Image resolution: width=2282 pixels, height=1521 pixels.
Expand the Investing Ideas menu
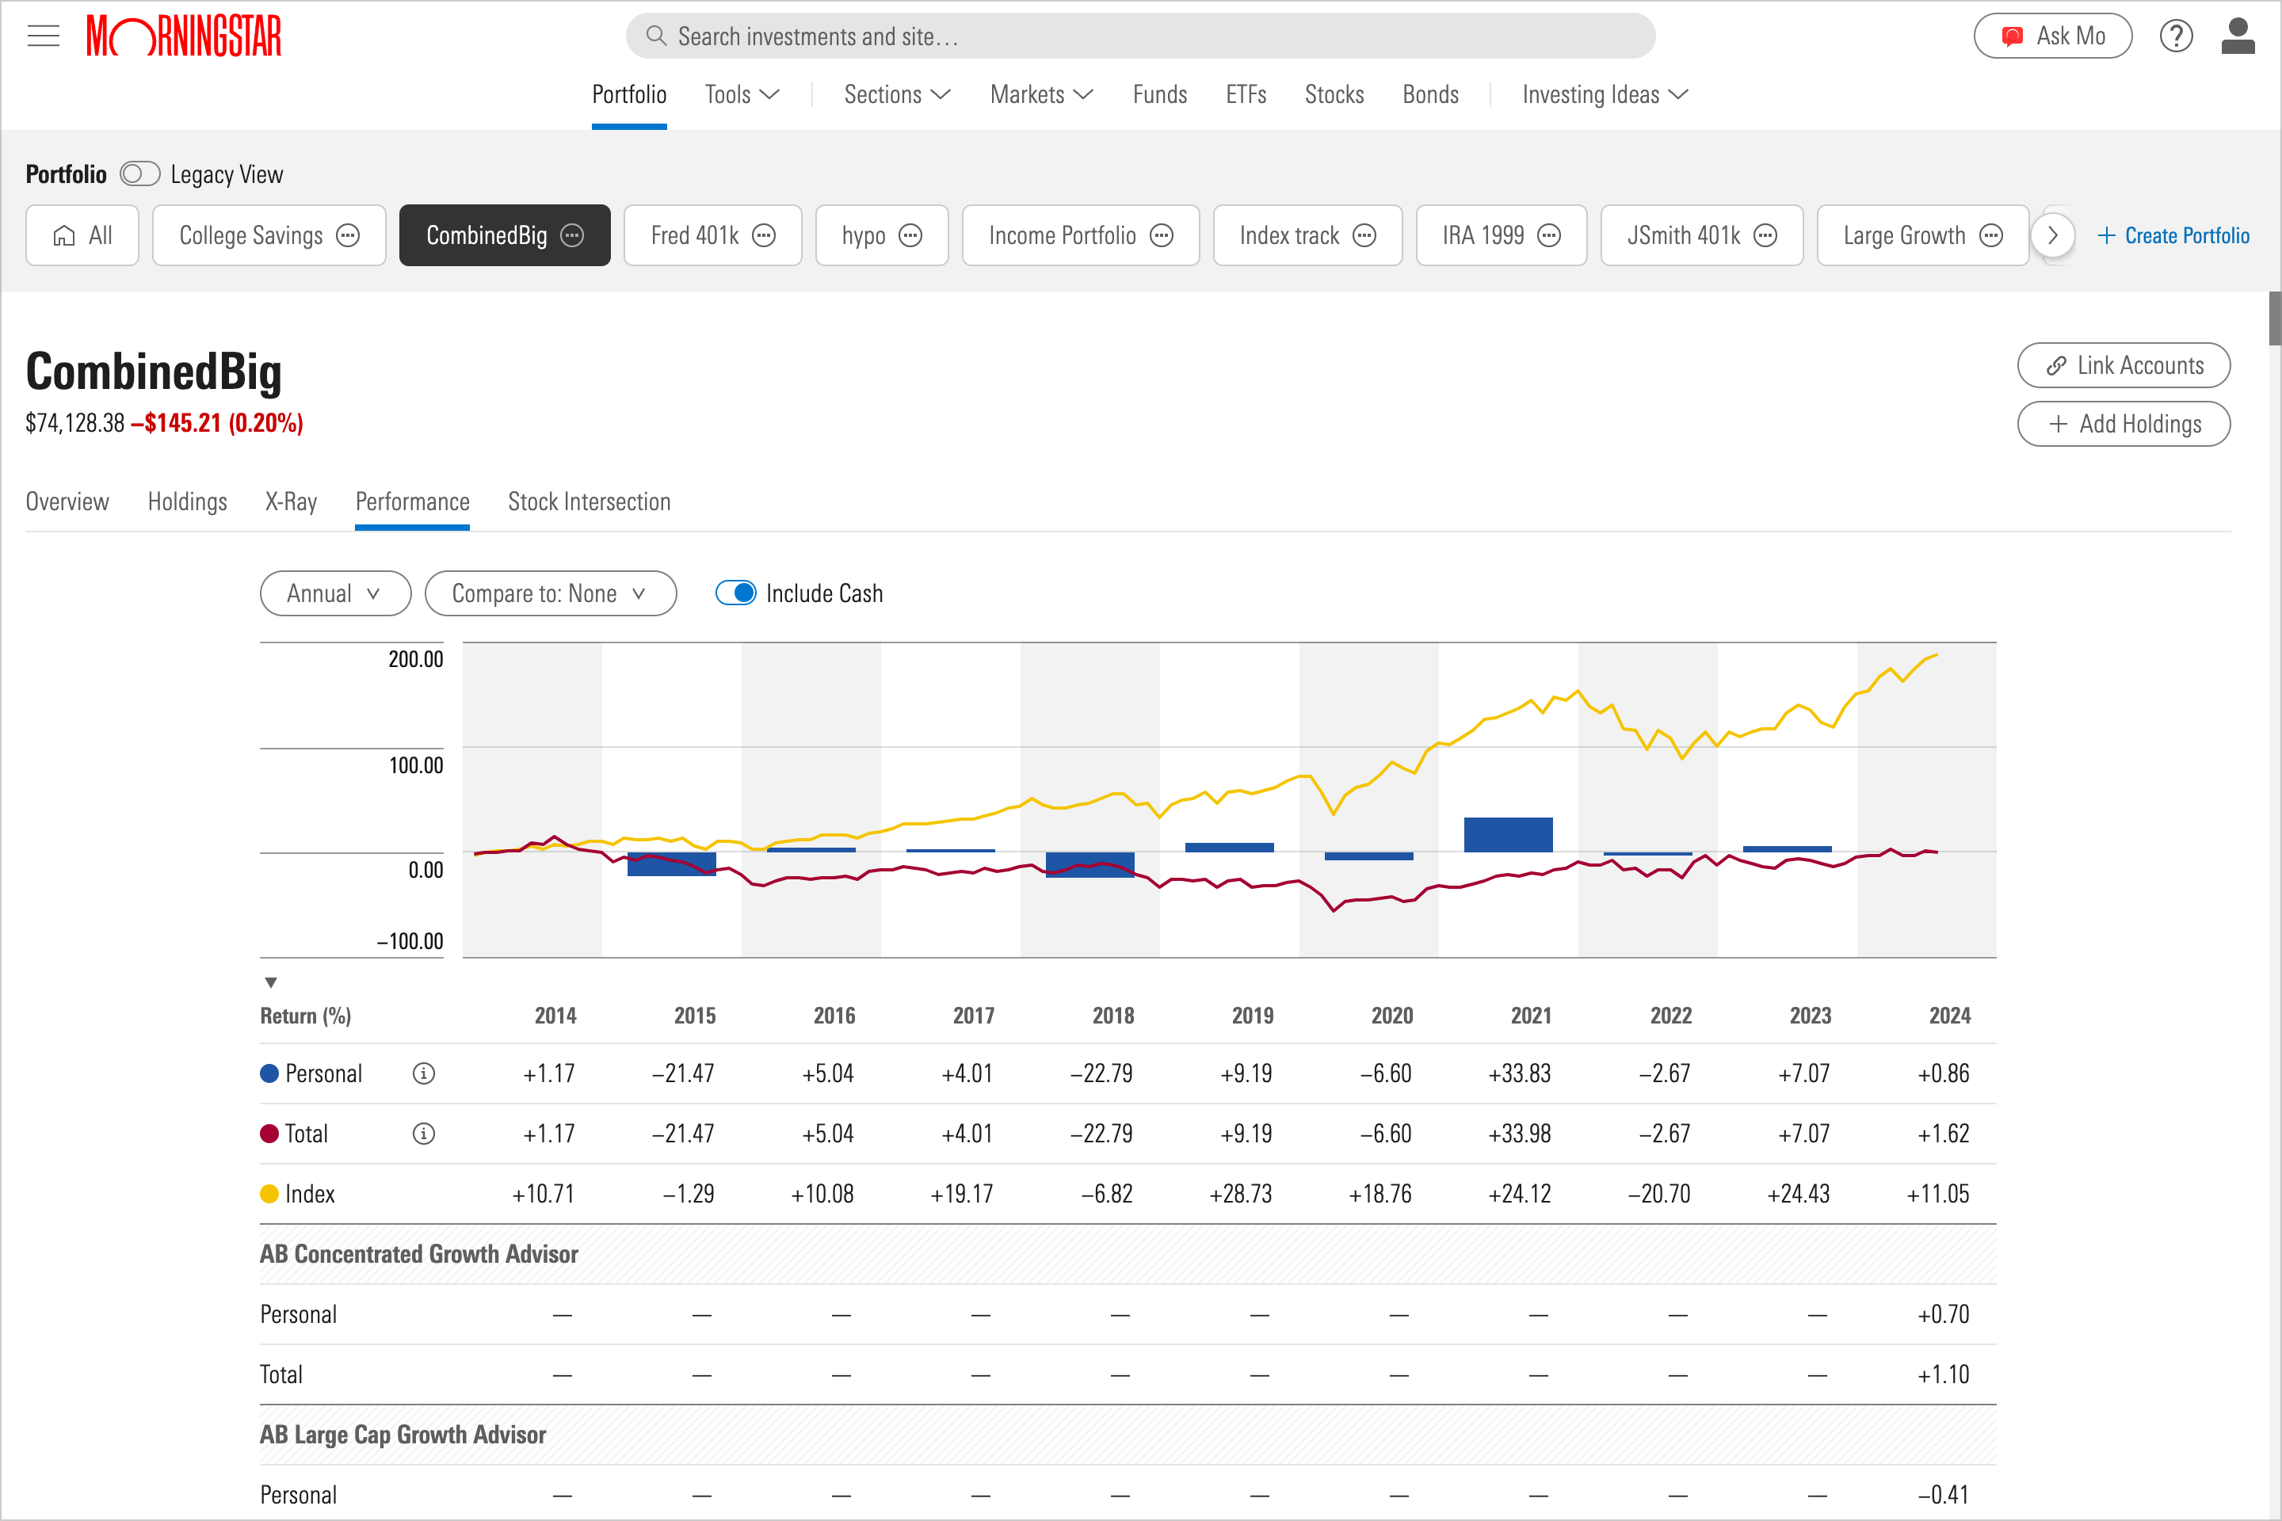click(1606, 94)
